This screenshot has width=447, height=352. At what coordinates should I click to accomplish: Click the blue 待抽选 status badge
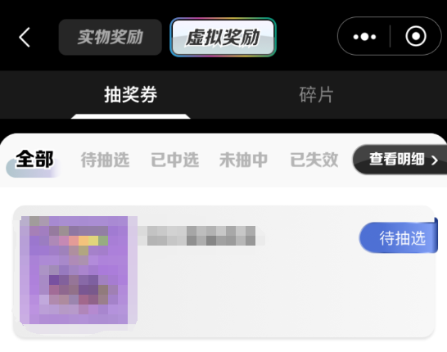[398, 237]
